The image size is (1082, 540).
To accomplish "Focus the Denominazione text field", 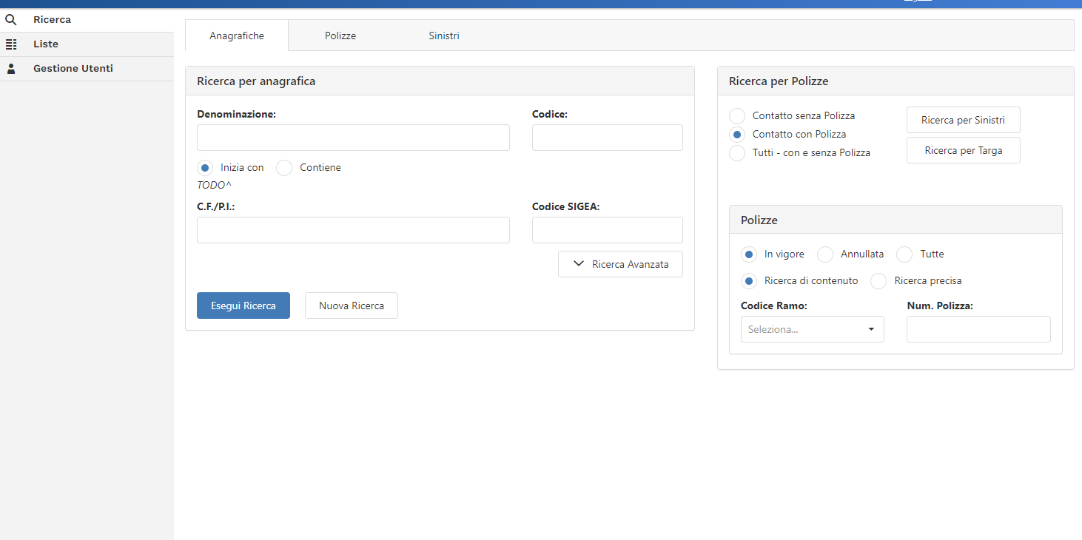I will tap(353, 138).
